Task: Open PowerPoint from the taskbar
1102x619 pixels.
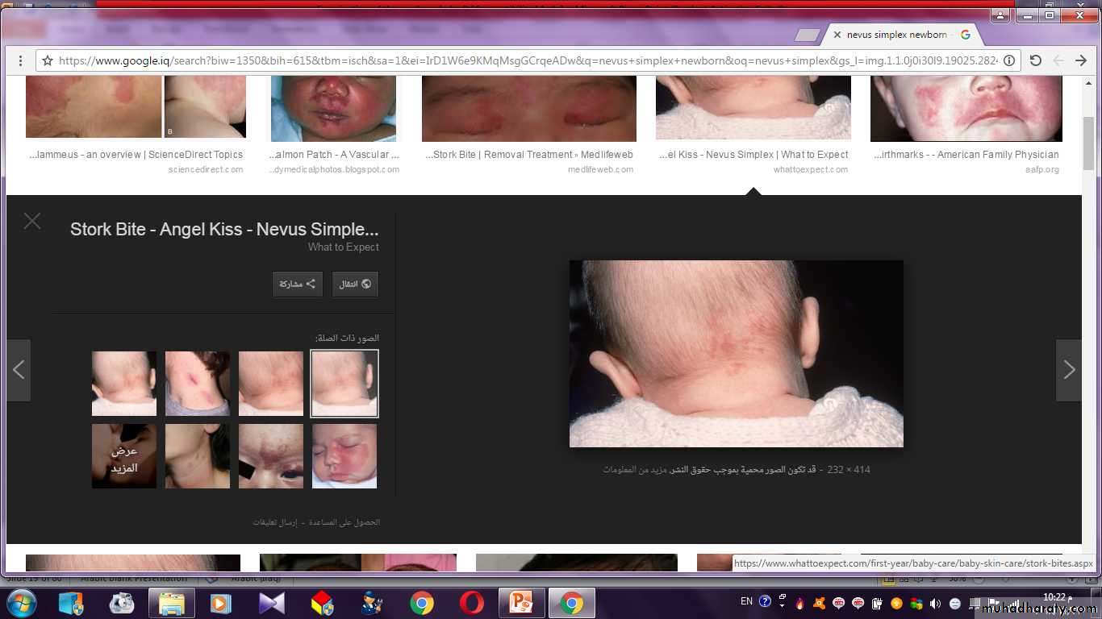Action: [521, 602]
